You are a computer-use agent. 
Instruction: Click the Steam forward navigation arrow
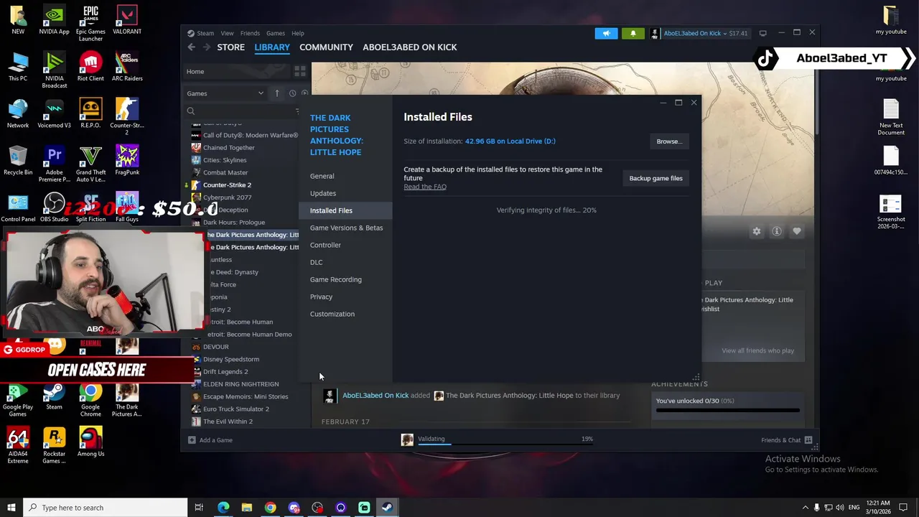coord(207,47)
